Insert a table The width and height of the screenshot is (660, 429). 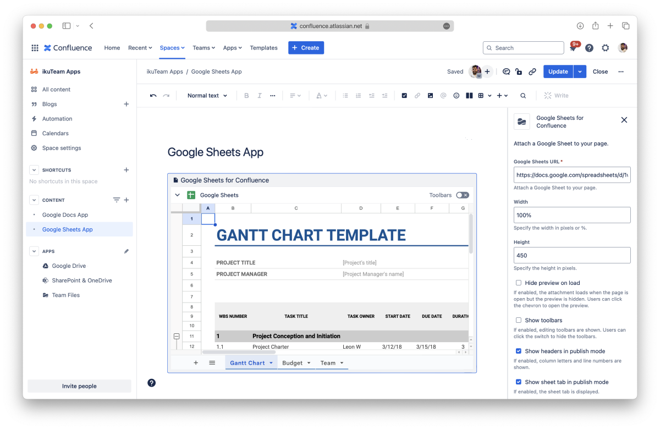tap(481, 96)
